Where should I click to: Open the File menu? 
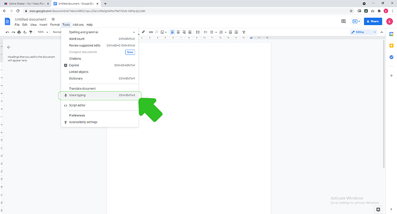coord(17,25)
